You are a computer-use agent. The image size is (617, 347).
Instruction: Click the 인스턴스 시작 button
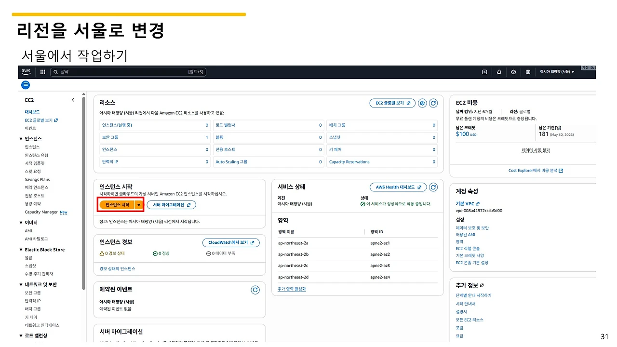point(118,204)
